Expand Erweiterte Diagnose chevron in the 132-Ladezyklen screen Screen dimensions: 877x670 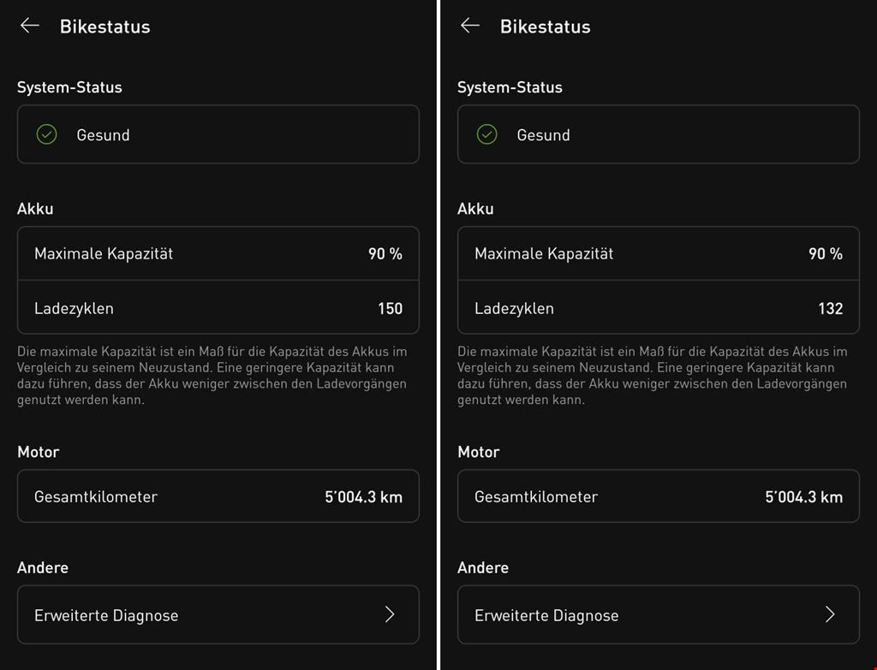(x=830, y=614)
